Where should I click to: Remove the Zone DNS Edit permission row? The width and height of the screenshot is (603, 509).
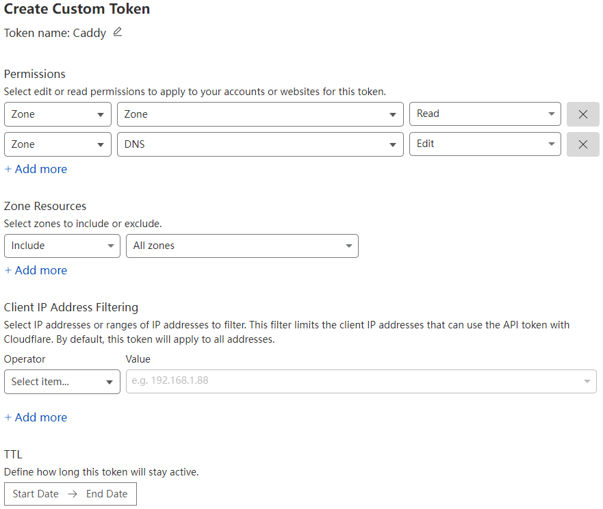(582, 144)
